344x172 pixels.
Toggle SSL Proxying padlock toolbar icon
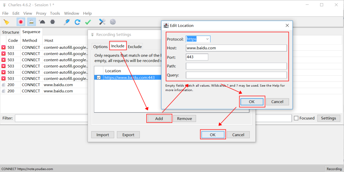coord(32,22)
